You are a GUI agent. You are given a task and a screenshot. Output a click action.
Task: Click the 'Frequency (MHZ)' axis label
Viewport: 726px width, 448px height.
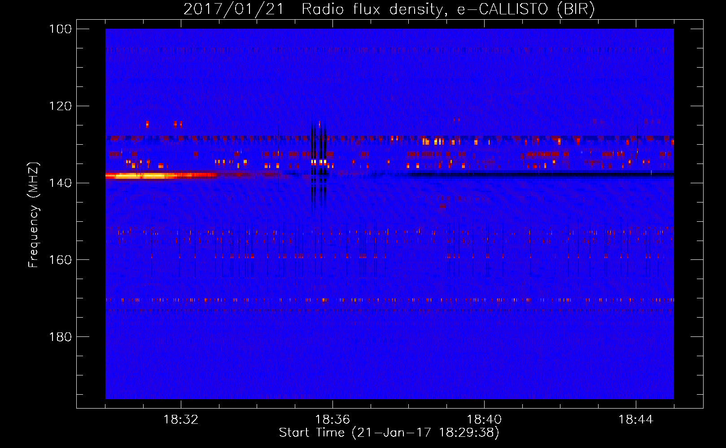point(34,215)
